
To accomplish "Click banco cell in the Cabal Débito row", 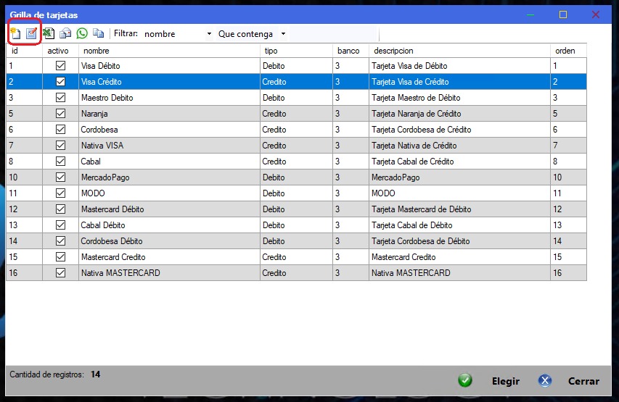I will pos(351,225).
